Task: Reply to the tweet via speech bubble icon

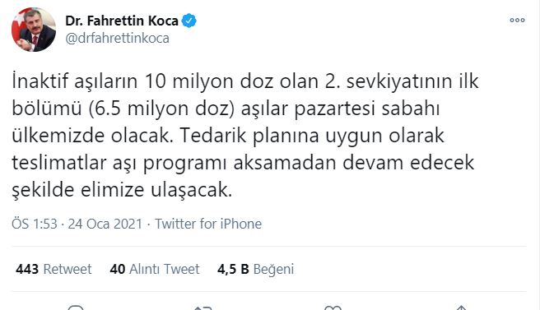Action: click(x=76, y=308)
